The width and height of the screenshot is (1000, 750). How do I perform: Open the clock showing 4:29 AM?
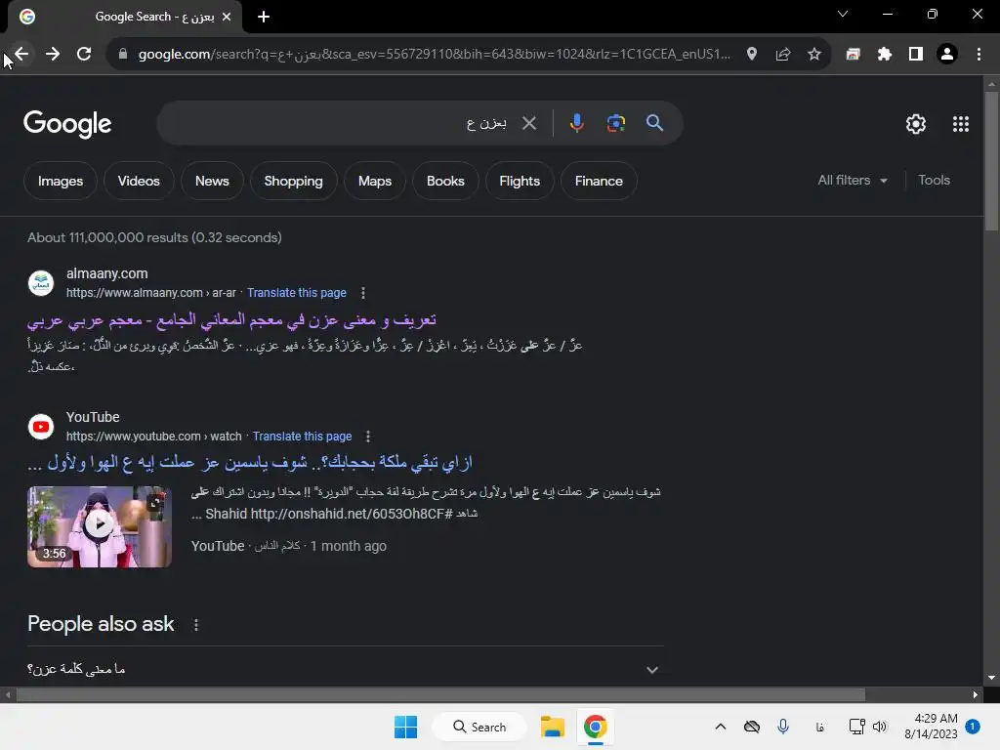pyautogui.click(x=931, y=727)
